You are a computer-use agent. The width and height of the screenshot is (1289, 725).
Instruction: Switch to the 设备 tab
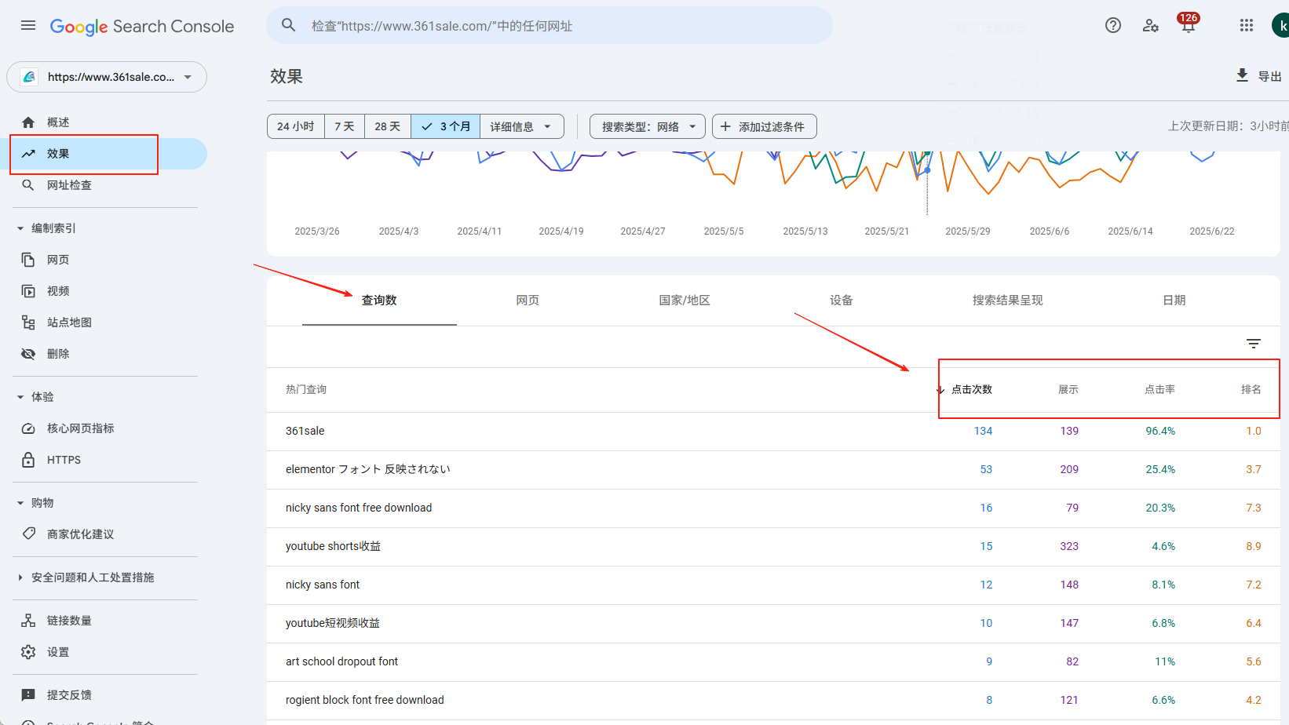[841, 299]
